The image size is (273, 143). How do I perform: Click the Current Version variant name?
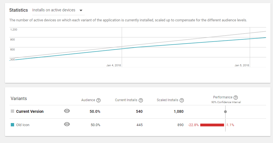(30, 111)
